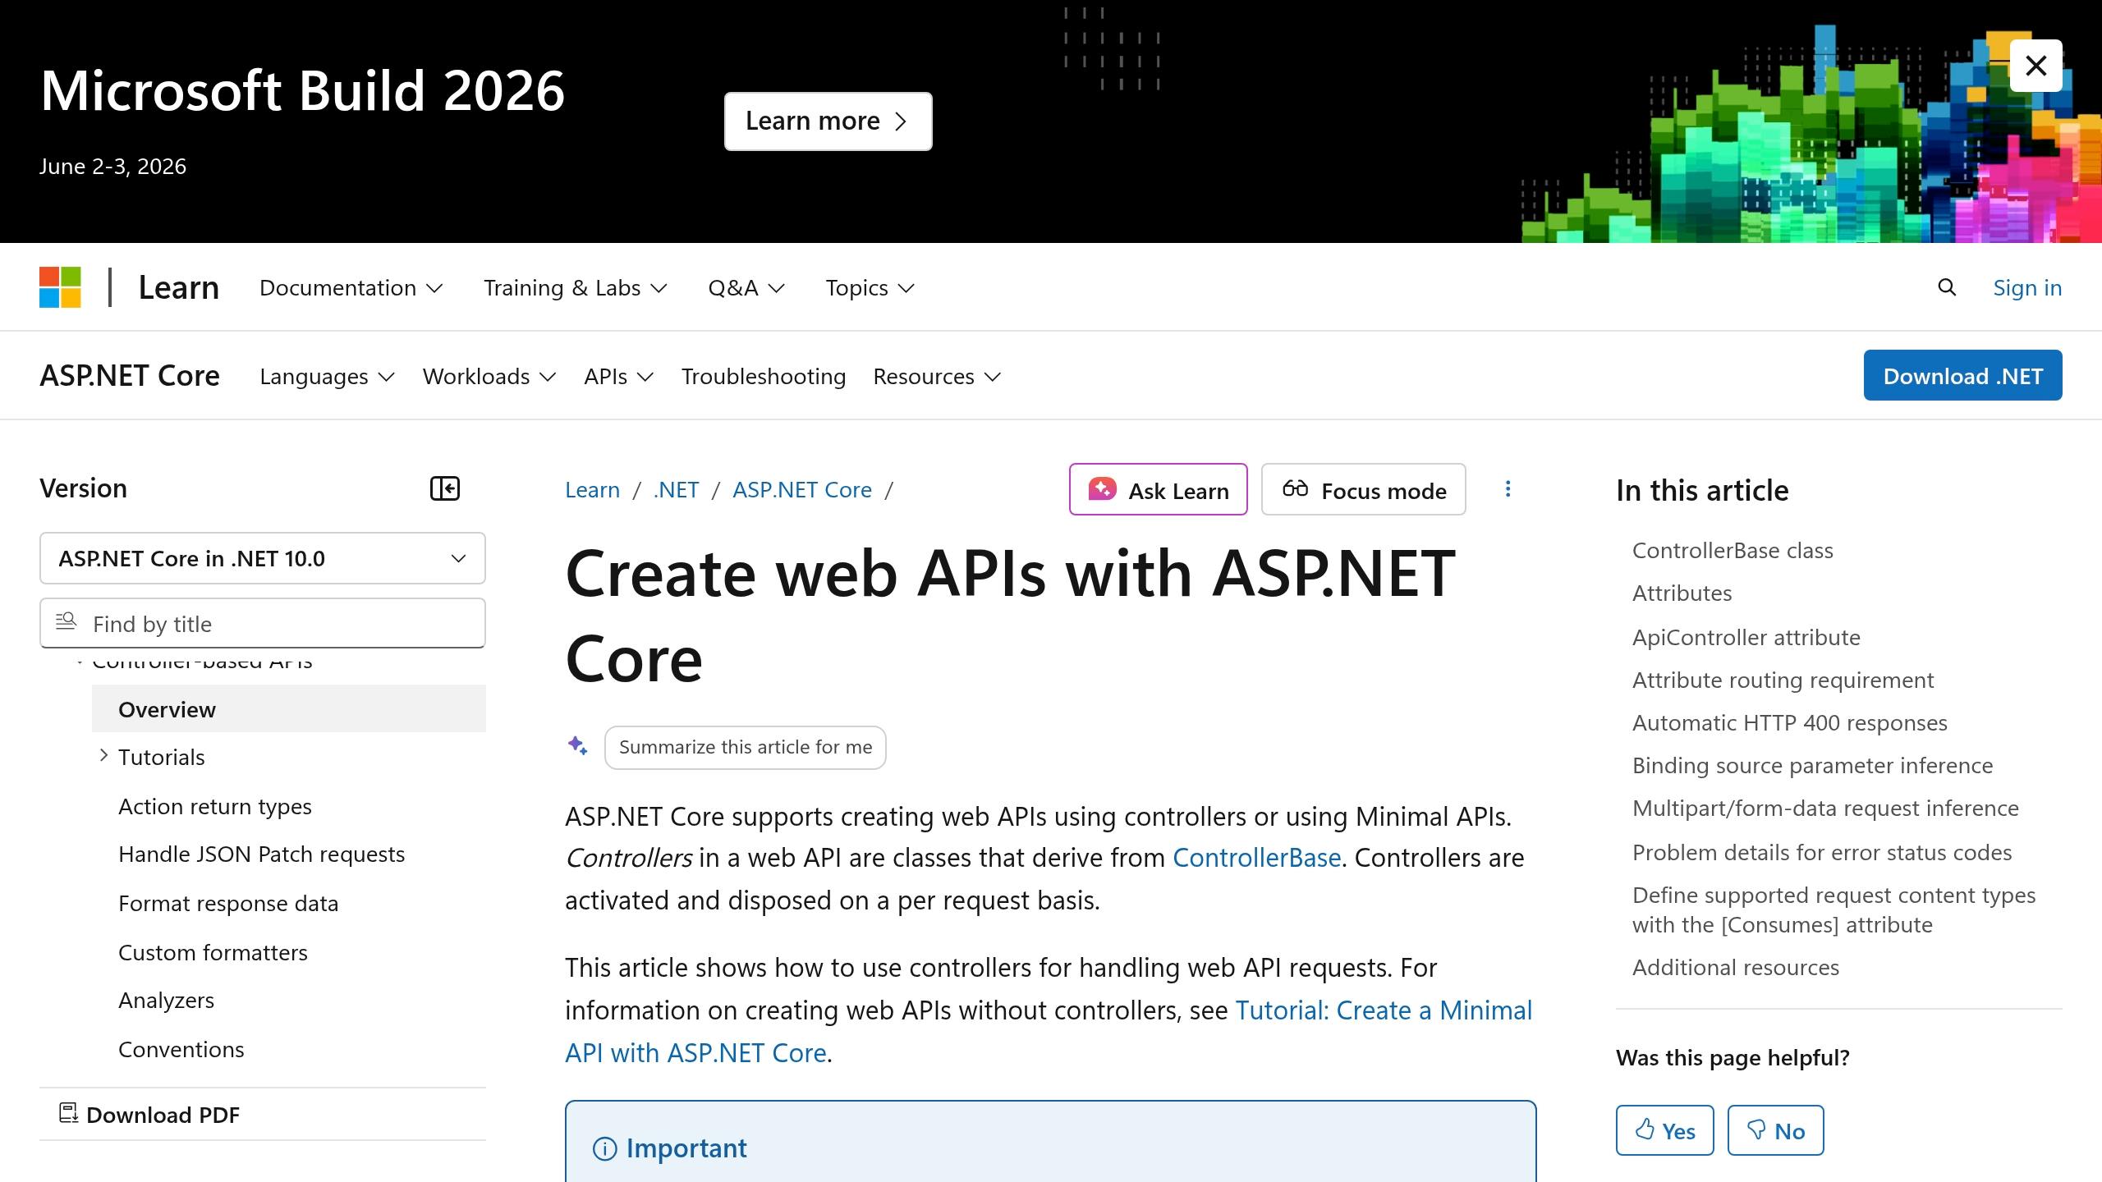This screenshot has width=2102, height=1182.
Task: Open the ControllerBase hyperlink in the article
Action: (1256, 857)
